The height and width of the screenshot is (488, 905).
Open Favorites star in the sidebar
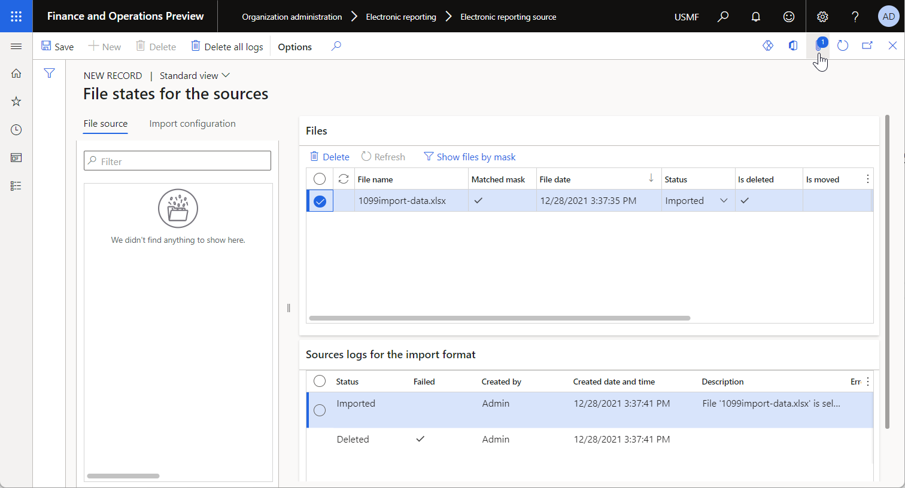coord(16,101)
